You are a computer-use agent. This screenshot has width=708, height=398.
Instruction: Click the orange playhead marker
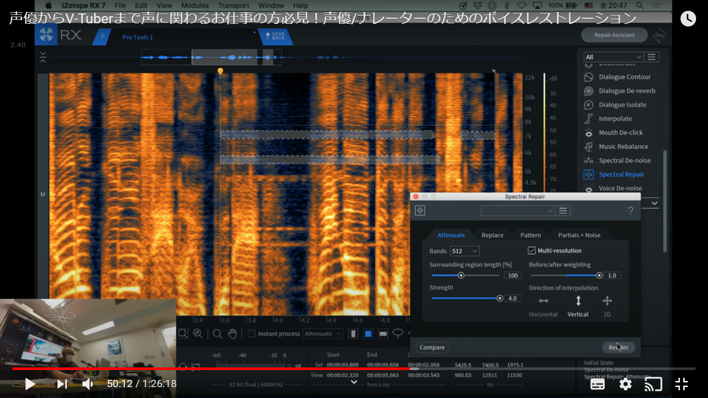[220, 71]
